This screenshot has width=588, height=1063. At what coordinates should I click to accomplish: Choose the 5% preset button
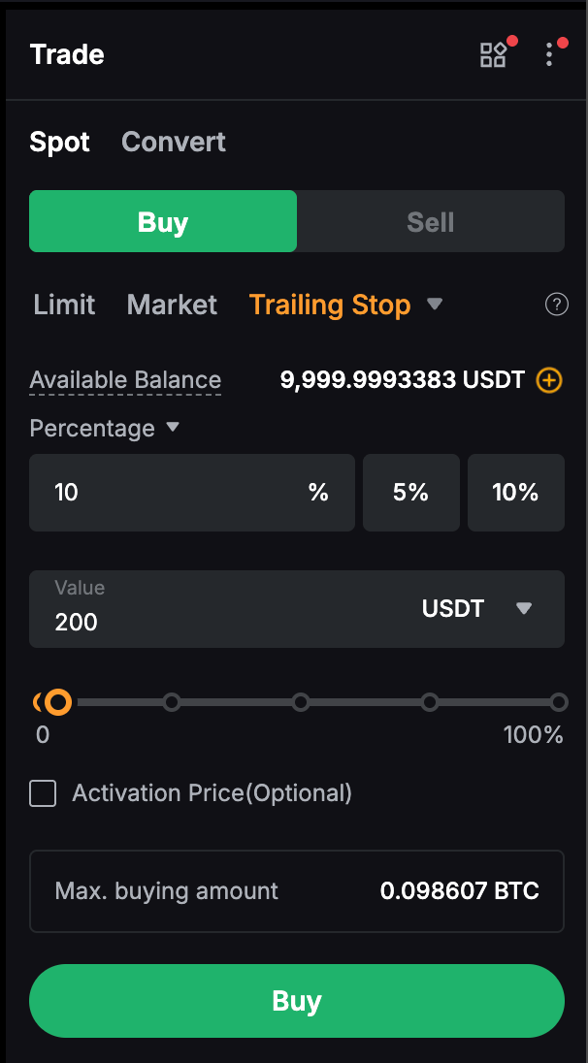410,493
